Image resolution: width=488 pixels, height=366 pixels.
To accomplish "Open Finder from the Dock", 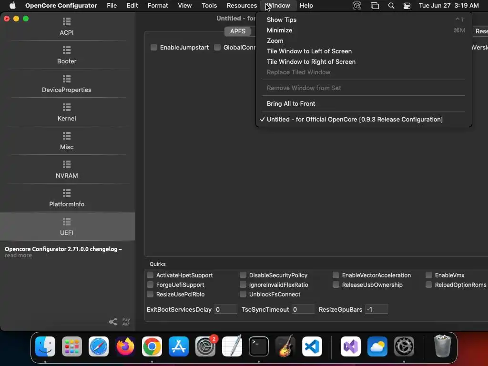I will pyautogui.click(x=45, y=346).
